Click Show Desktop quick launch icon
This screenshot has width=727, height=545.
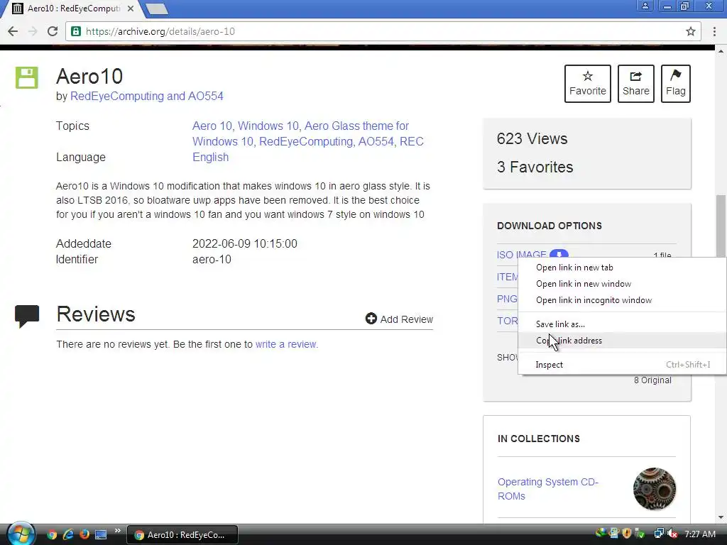(101, 534)
